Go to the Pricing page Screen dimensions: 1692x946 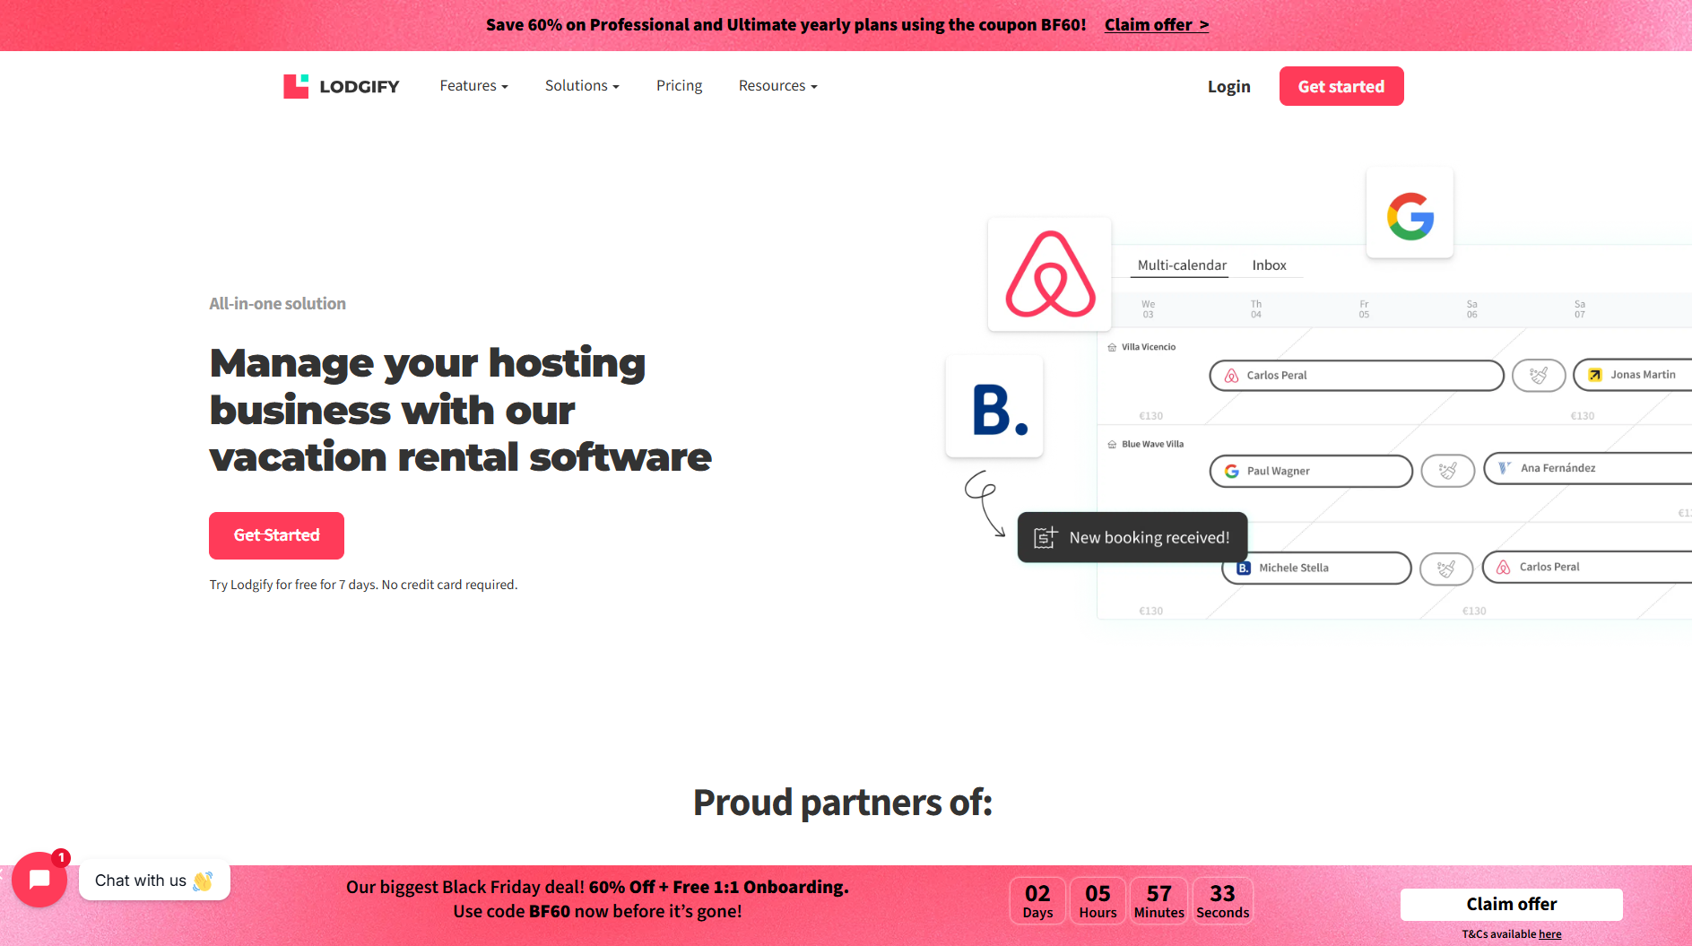click(679, 86)
